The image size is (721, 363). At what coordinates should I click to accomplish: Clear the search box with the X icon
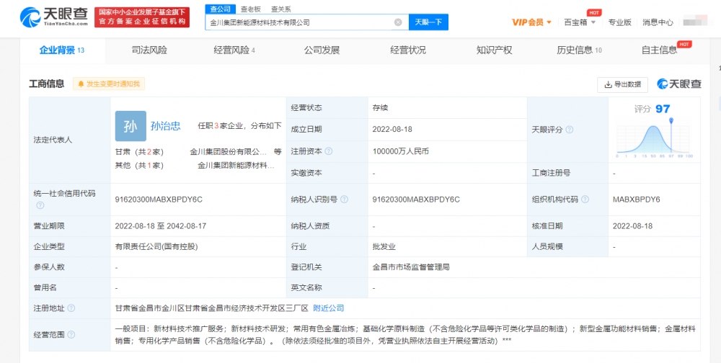(x=397, y=22)
